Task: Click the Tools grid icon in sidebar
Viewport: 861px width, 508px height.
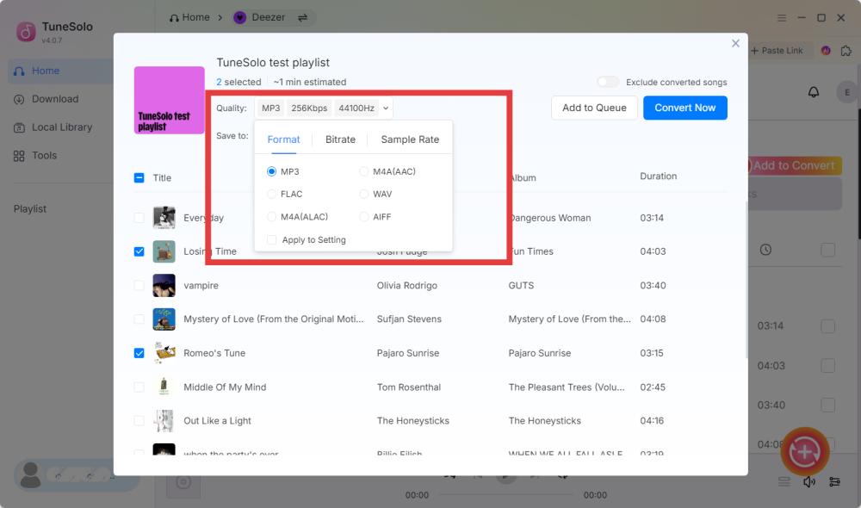Action: point(19,156)
